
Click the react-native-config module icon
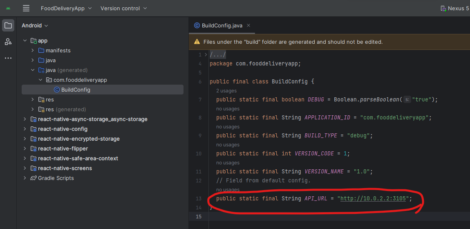(34, 129)
